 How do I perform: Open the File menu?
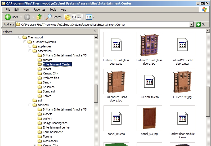[x=8, y=10]
